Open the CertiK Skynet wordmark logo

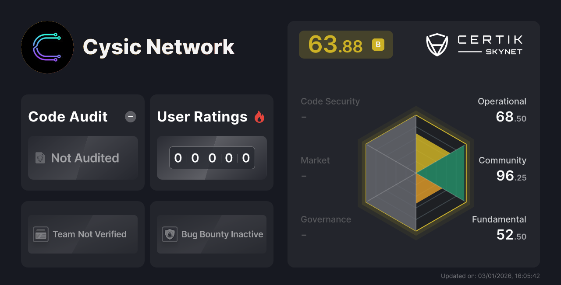click(489, 43)
